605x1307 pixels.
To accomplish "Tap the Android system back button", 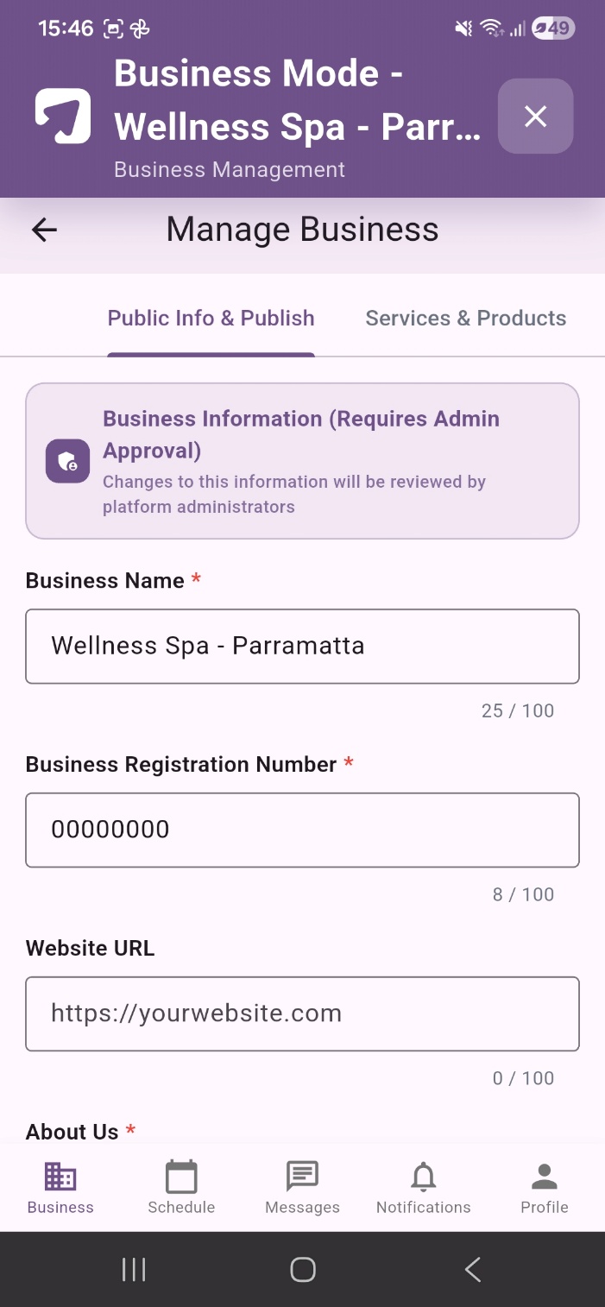I will coord(472,1269).
